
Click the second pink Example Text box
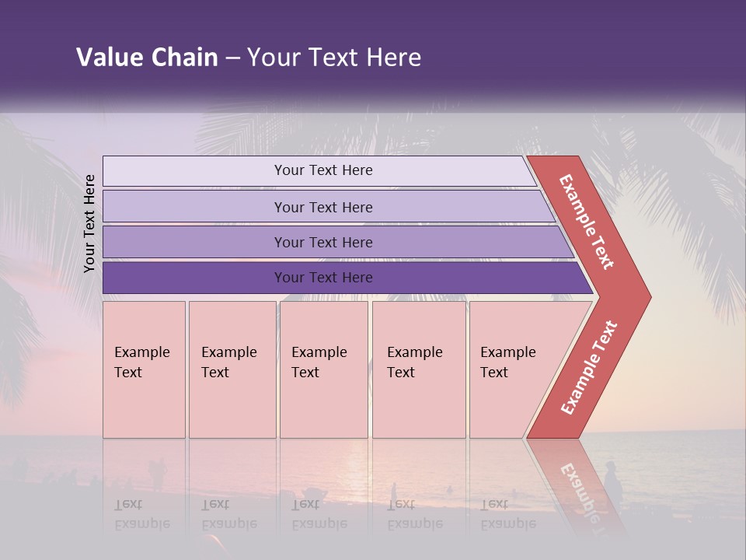232,369
